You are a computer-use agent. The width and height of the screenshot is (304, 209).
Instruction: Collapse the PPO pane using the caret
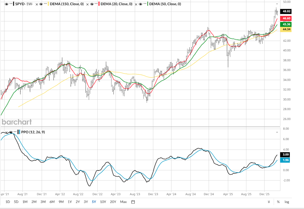coord(277,132)
